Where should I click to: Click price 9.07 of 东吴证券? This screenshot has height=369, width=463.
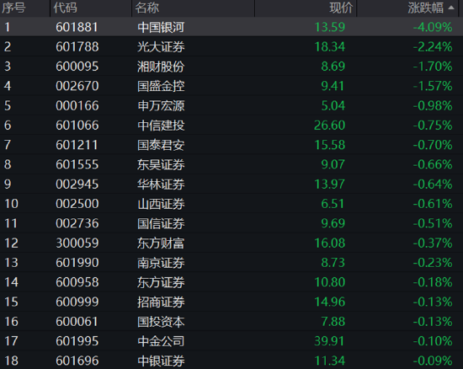point(333,164)
